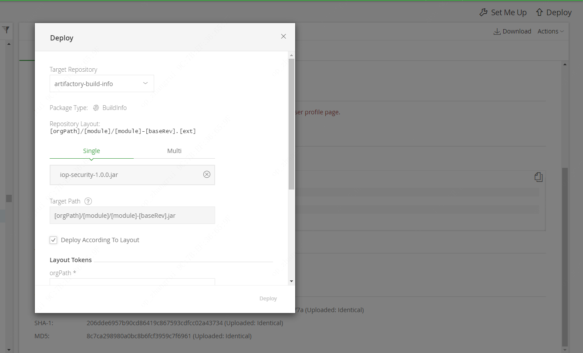Image resolution: width=583 pixels, height=353 pixels.
Task: Click the BuildInfo package type icon
Action: coord(96,108)
